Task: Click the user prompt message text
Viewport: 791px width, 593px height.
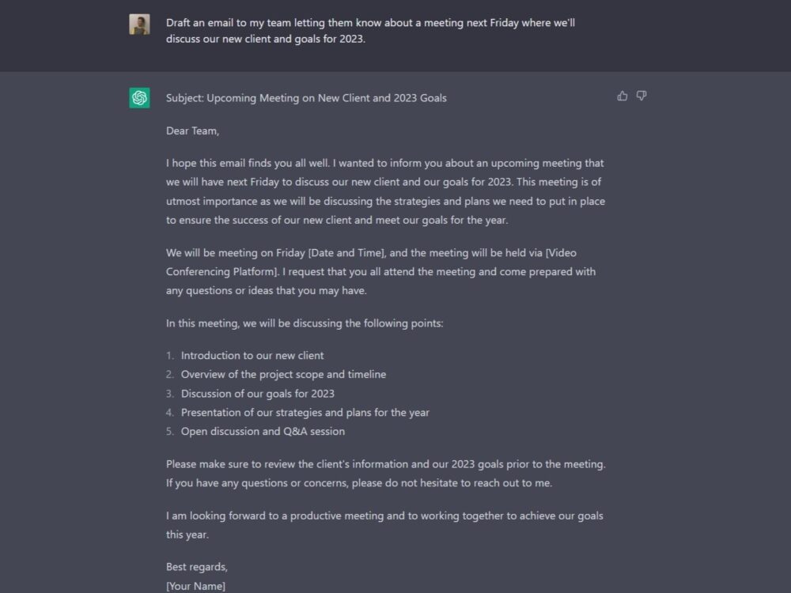Action: point(370,31)
